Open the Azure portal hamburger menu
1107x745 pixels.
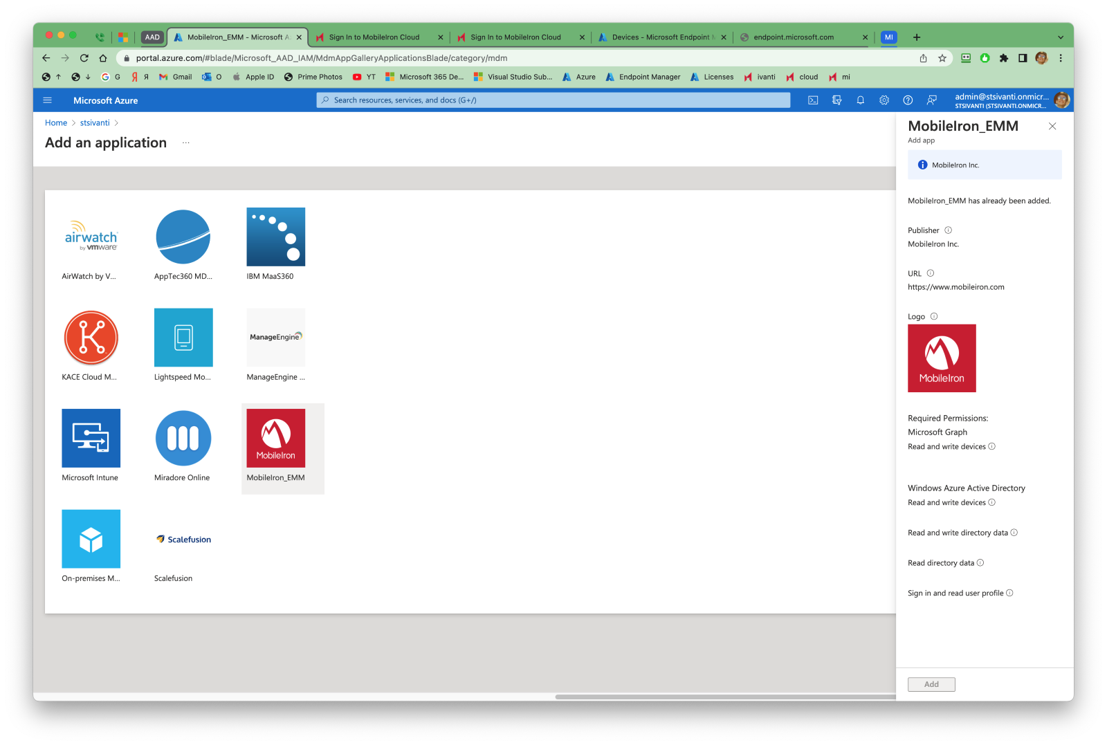(47, 100)
